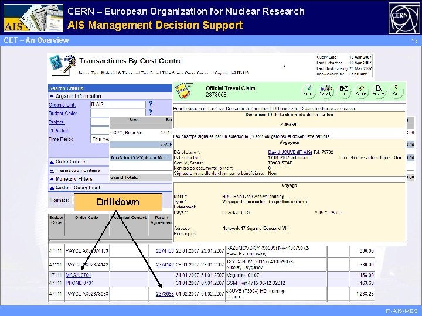Click the question-mark icon in the travel claim toolbar

[396, 91]
